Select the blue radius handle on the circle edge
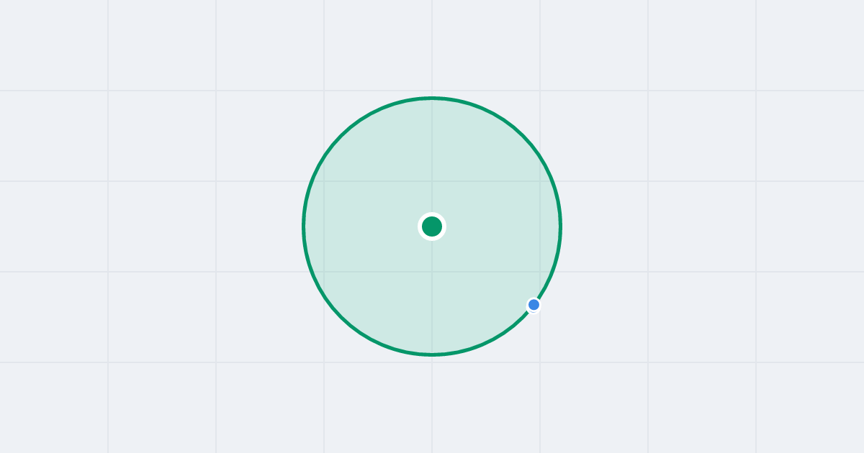Image resolution: width=864 pixels, height=453 pixels. [534, 305]
